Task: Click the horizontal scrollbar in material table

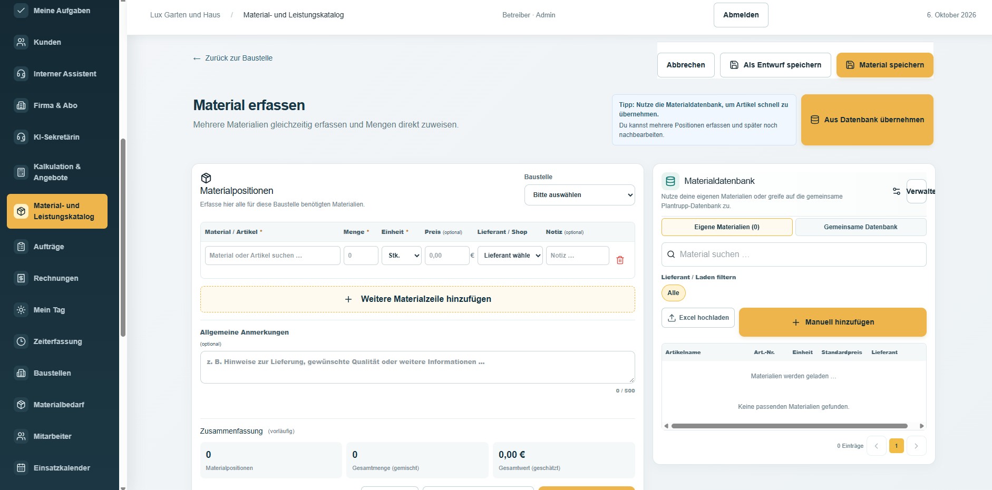Action: click(x=789, y=426)
